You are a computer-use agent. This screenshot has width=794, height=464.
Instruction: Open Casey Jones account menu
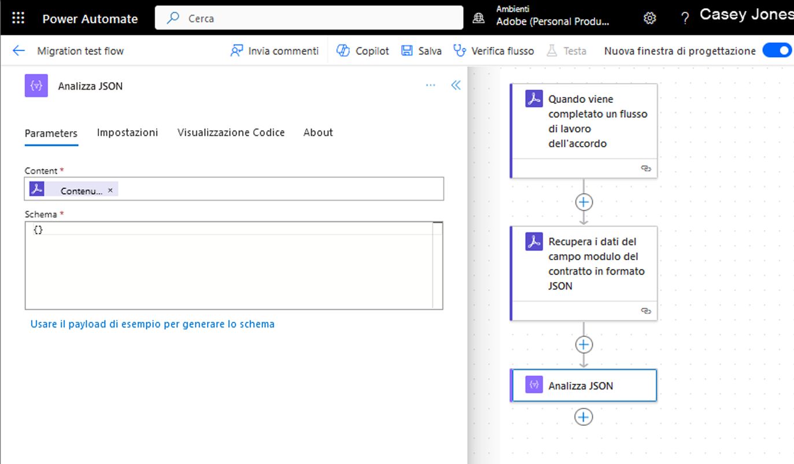click(746, 15)
